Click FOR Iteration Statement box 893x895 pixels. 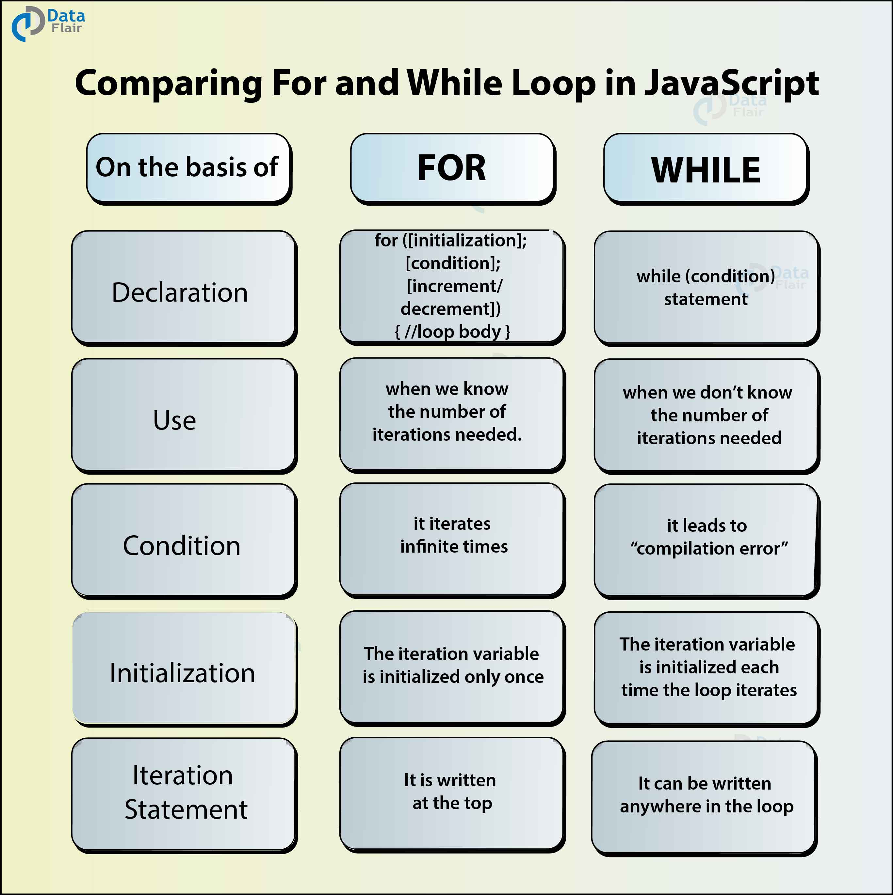pyautogui.click(x=446, y=797)
